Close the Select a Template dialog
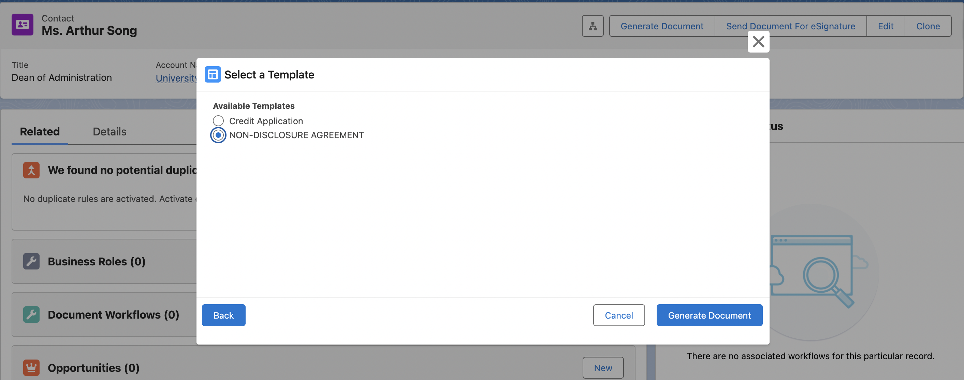 tap(758, 42)
